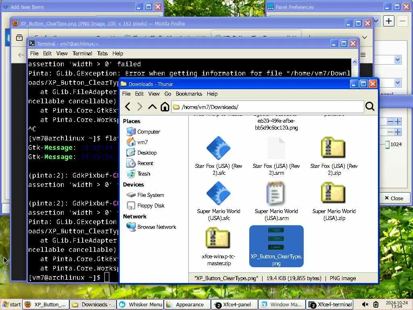Open Thunar Edit menu
Viewport: 413px width, 310px height.
(x=139, y=94)
